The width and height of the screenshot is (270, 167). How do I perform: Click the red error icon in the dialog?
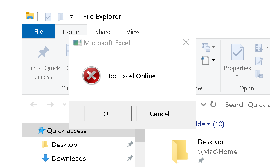[91, 76]
